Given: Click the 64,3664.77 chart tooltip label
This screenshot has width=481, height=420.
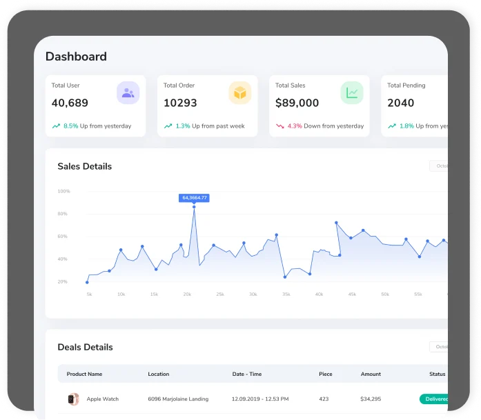Looking at the screenshot, I should click(x=194, y=198).
